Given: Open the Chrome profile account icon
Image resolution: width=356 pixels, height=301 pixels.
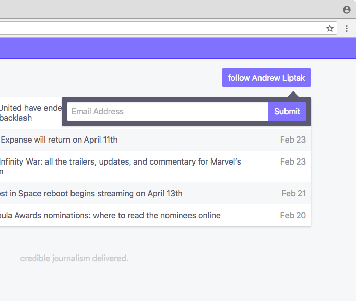Looking at the screenshot, I should (x=347, y=10).
